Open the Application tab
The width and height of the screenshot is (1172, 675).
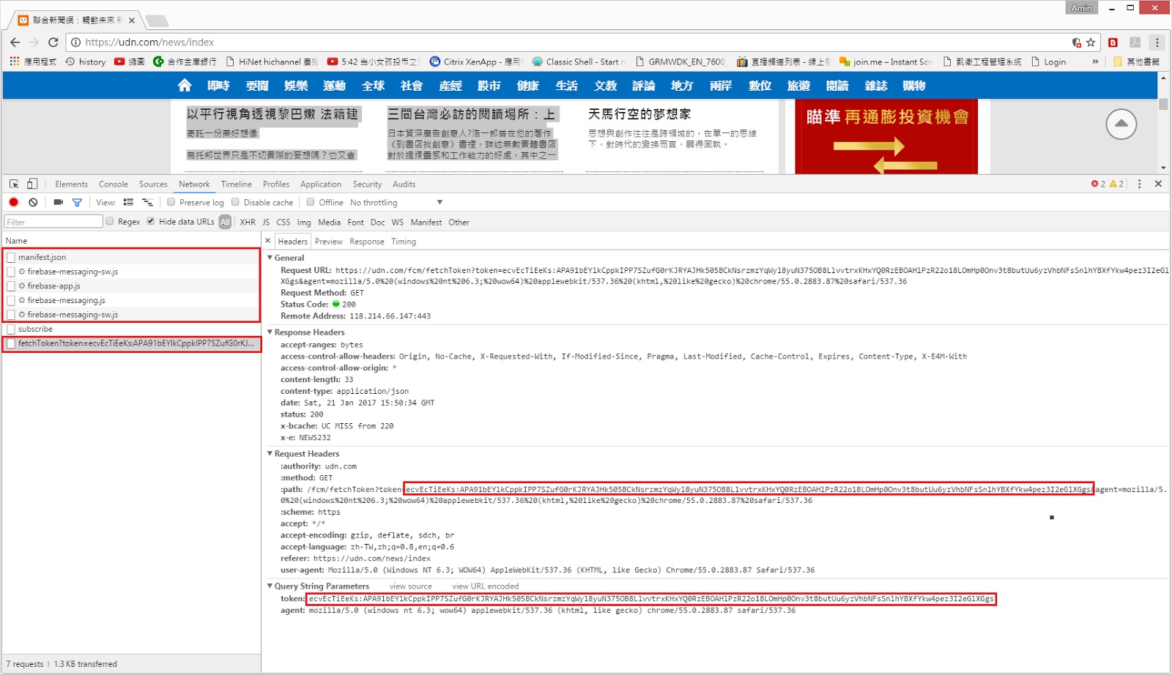[321, 184]
